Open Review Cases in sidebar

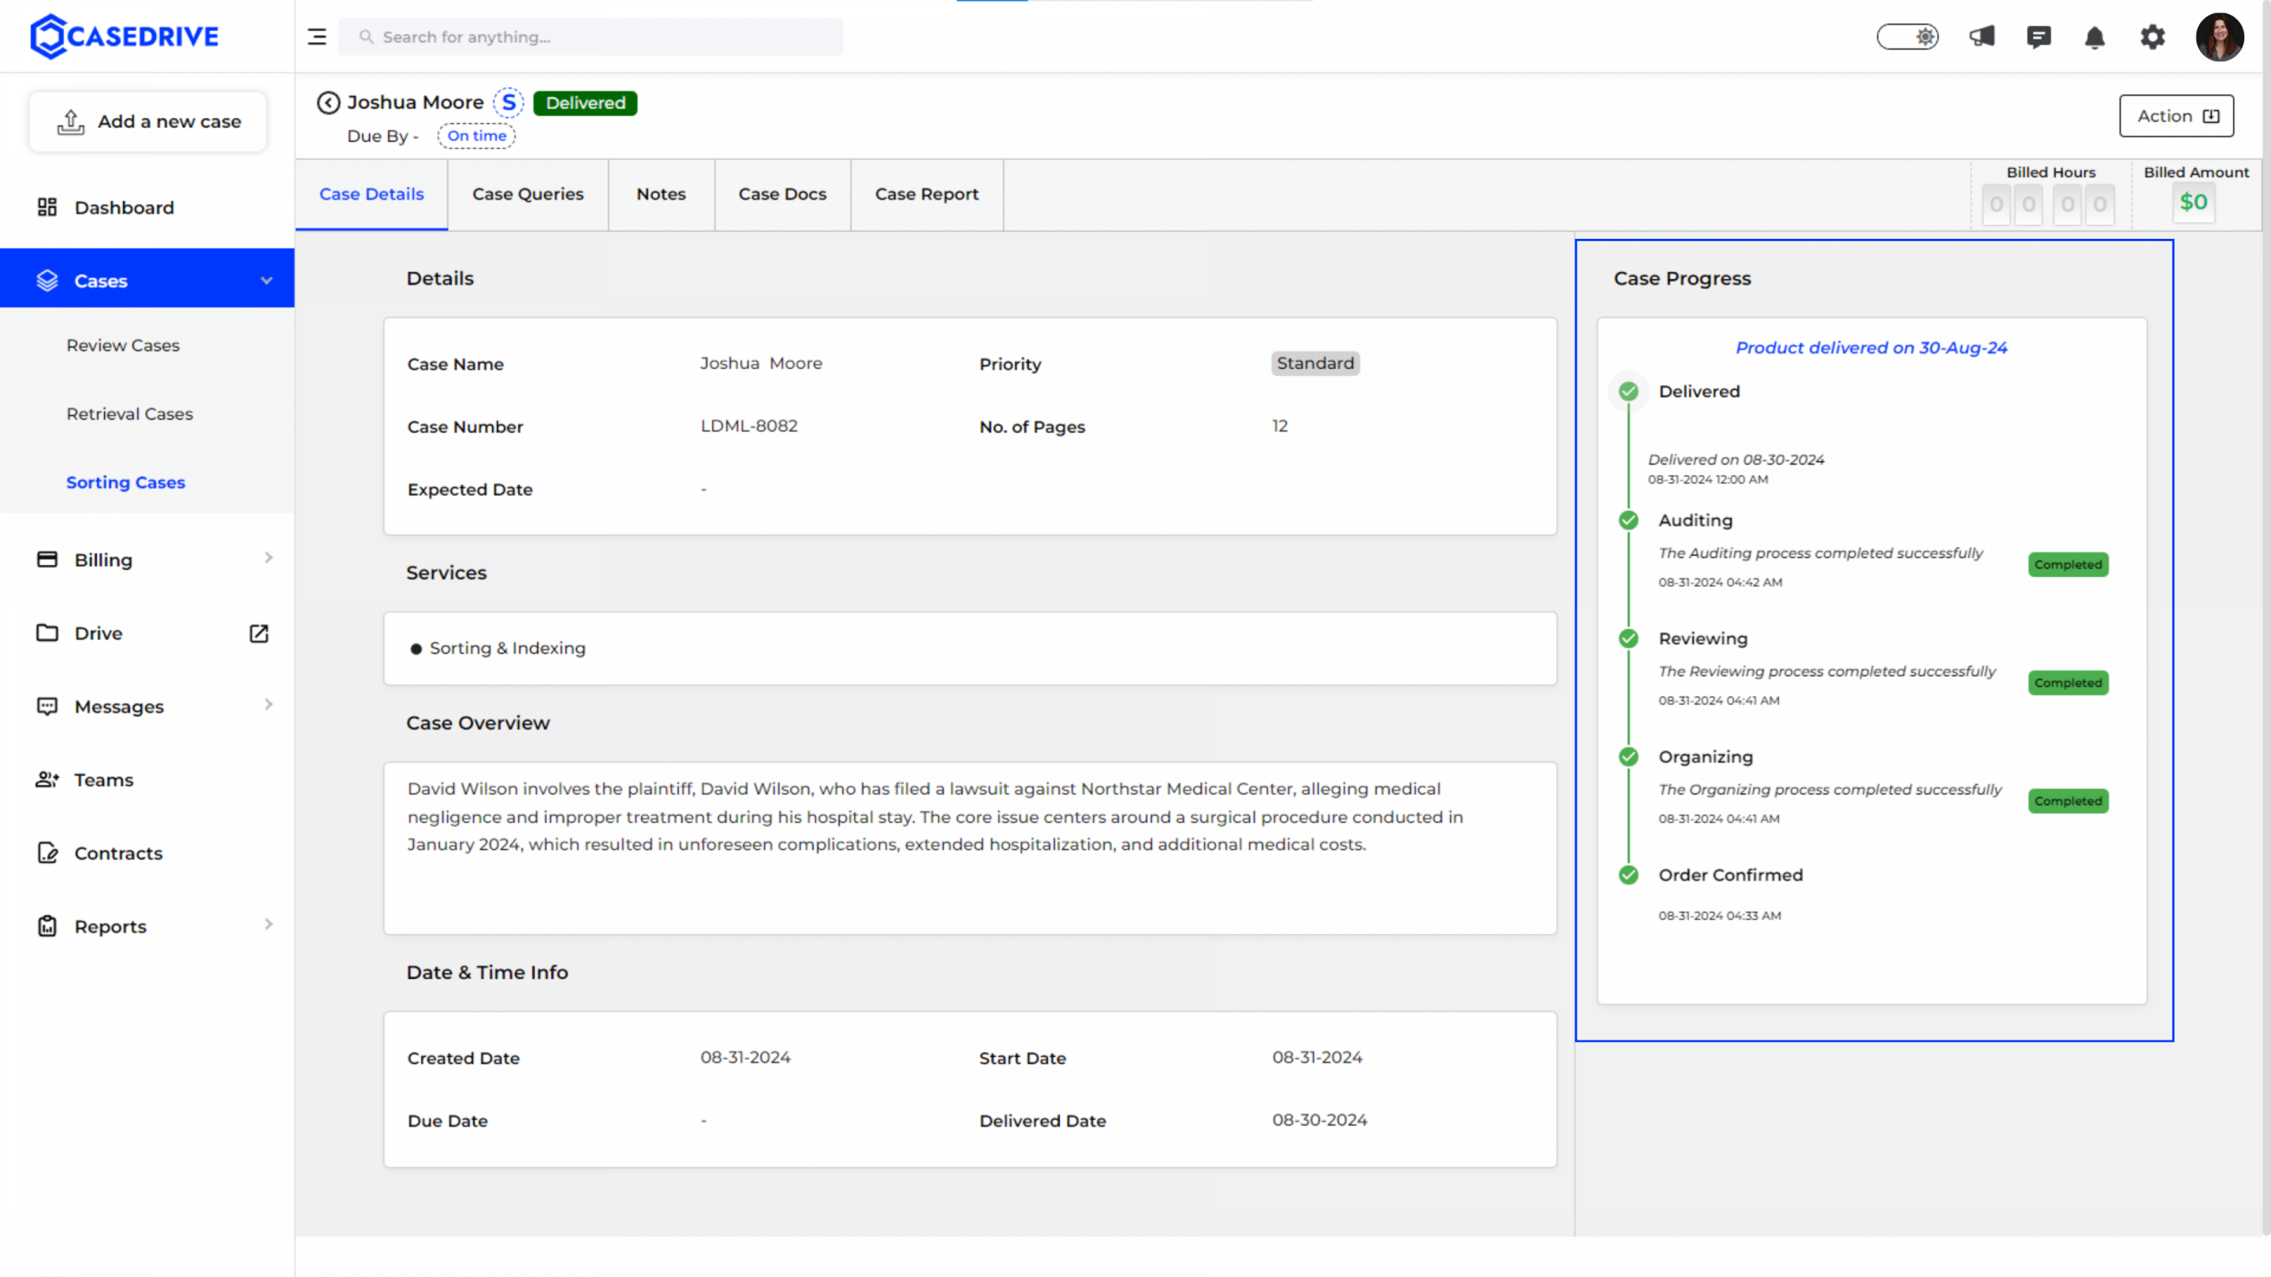click(x=122, y=345)
